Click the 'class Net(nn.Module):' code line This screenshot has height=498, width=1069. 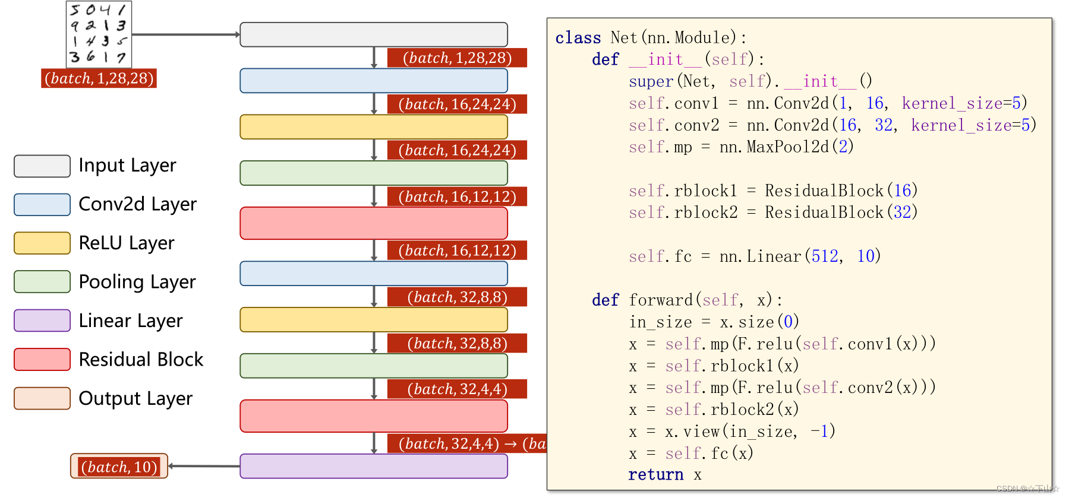(x=651, y=38)
